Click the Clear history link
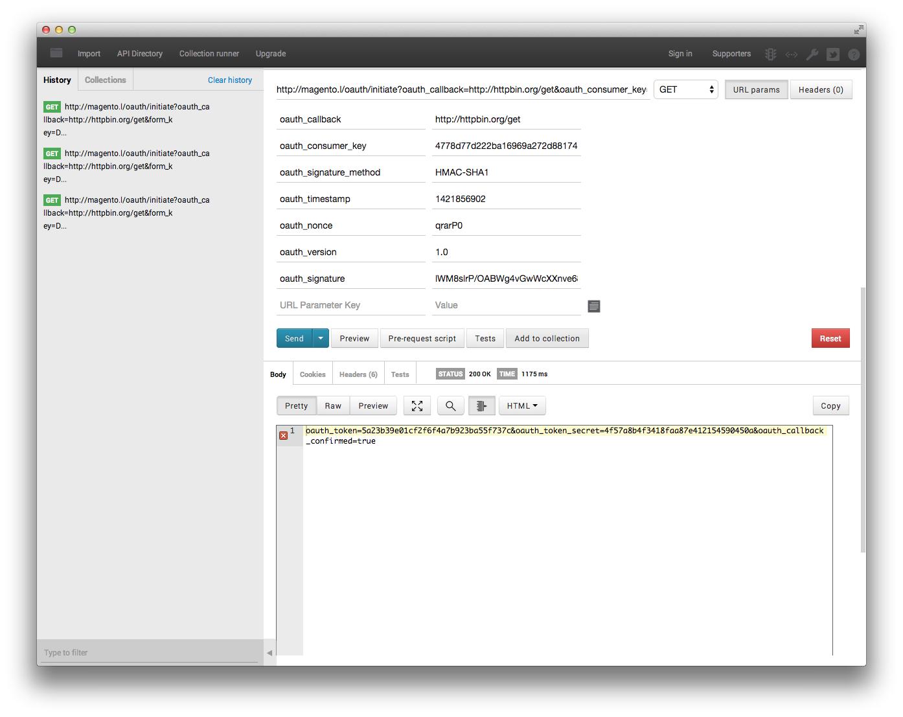This screenshot has height=717, width=903. tap(229, 80)
